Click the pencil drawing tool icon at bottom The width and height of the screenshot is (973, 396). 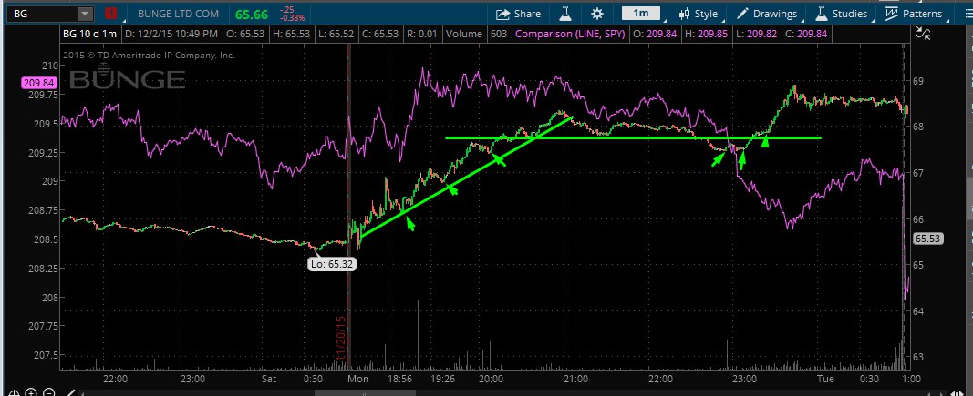(71, 393)
